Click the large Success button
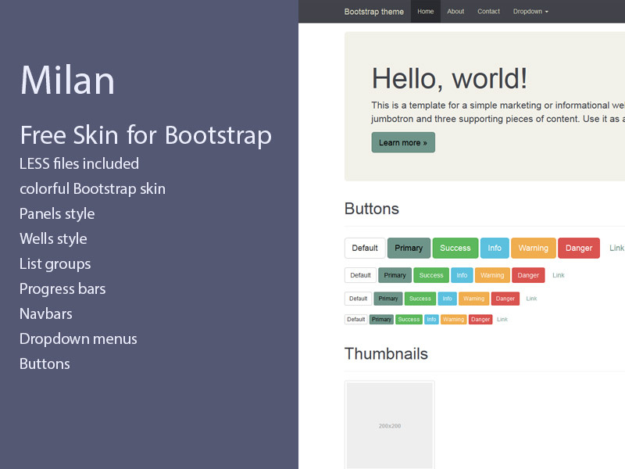625x469 pixels. click(455, 248)
